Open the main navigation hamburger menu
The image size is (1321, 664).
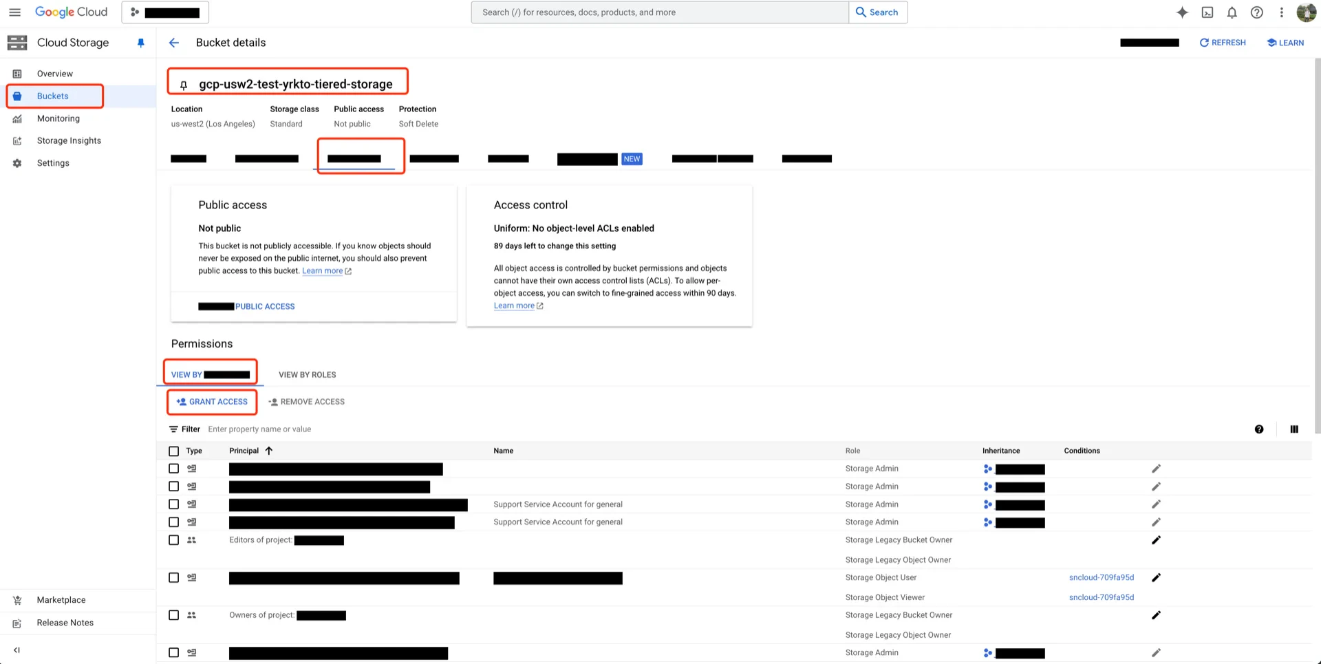pyautogui.click(x=14, y=12)
